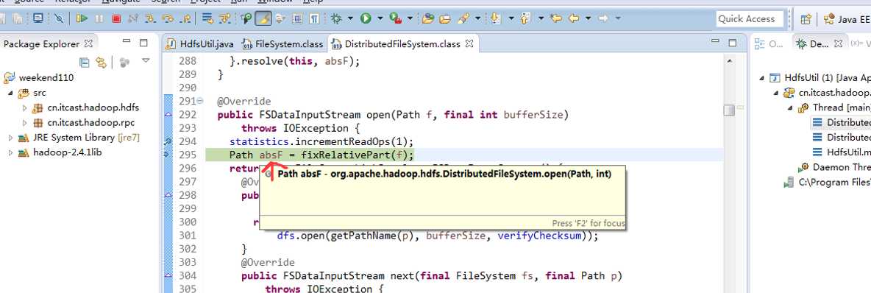Click Collapse All in Package Explorer
Image resolution: width=871 pixels, height=293 pixels.
coord(85,62)
